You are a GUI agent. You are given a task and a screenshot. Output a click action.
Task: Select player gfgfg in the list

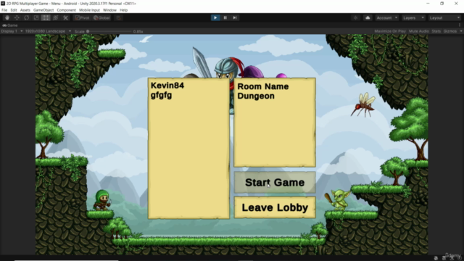161,96
